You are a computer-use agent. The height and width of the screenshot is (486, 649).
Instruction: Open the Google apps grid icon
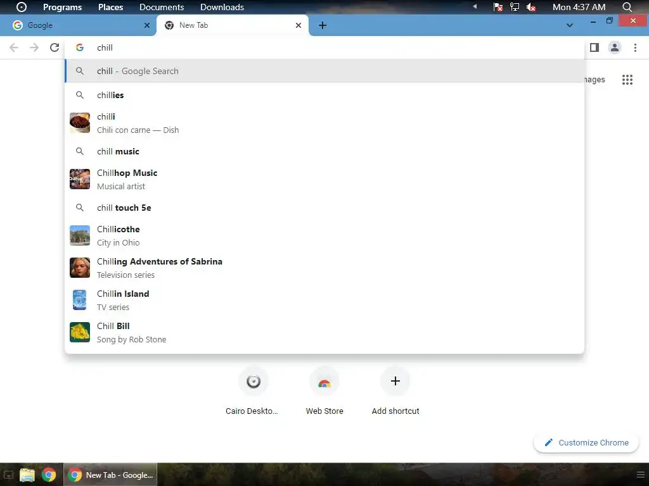tap(627, 80)
